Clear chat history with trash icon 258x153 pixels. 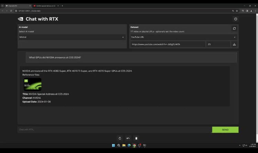[136, 138]
